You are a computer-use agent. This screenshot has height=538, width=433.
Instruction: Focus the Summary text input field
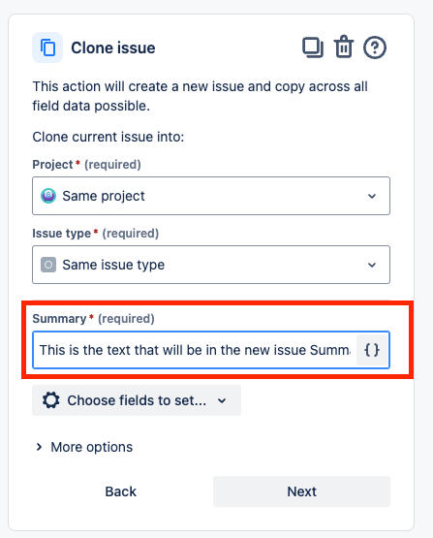tap(195, 350)
